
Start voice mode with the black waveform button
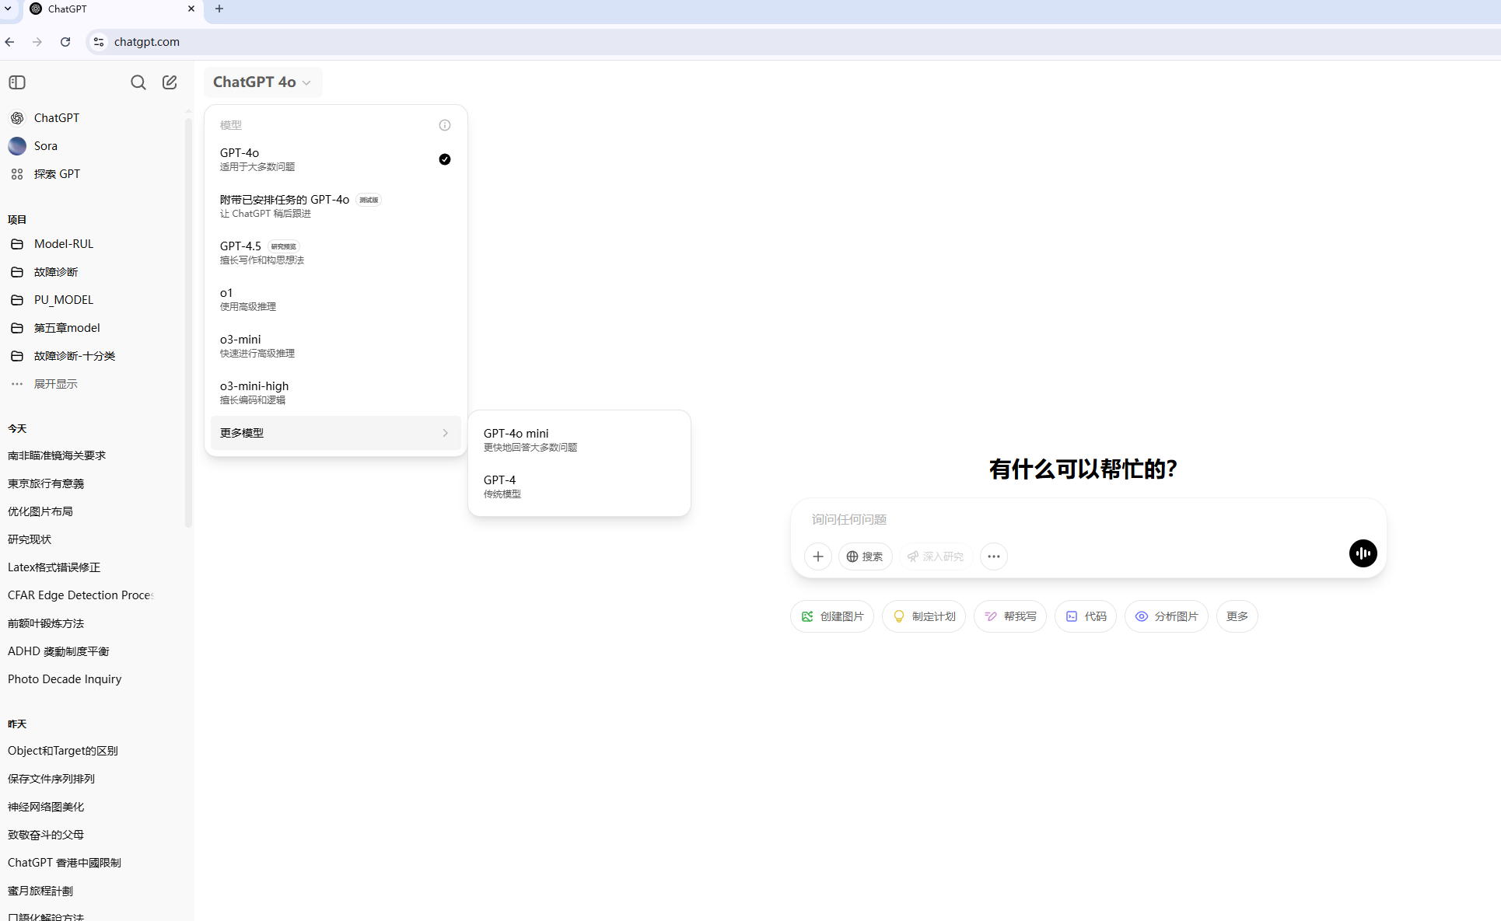[x=1363, y=553]
